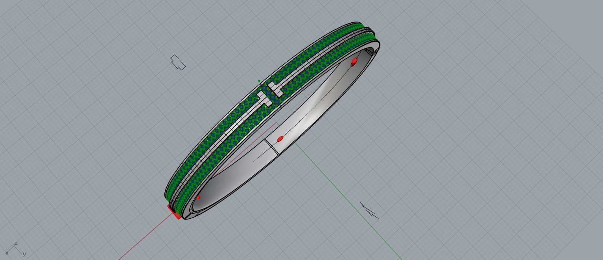
Task: Select the arrow-shaped line sketch right of the bracelet
Action: click(x=369, y=210)
